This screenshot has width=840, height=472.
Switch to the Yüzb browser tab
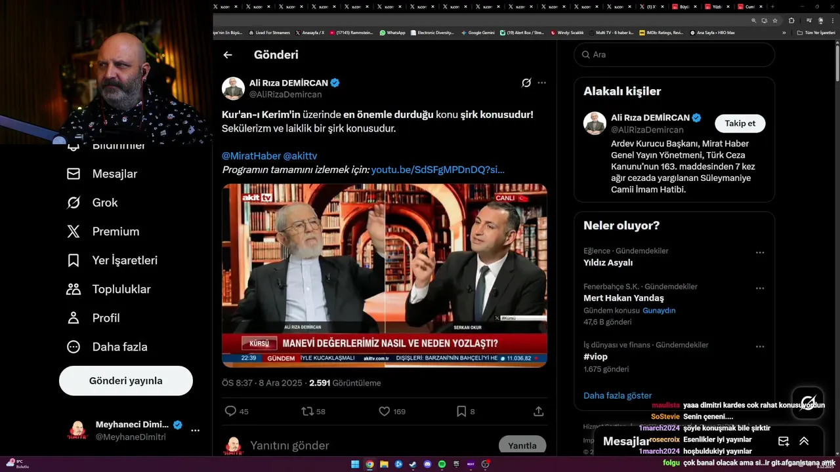717,7
